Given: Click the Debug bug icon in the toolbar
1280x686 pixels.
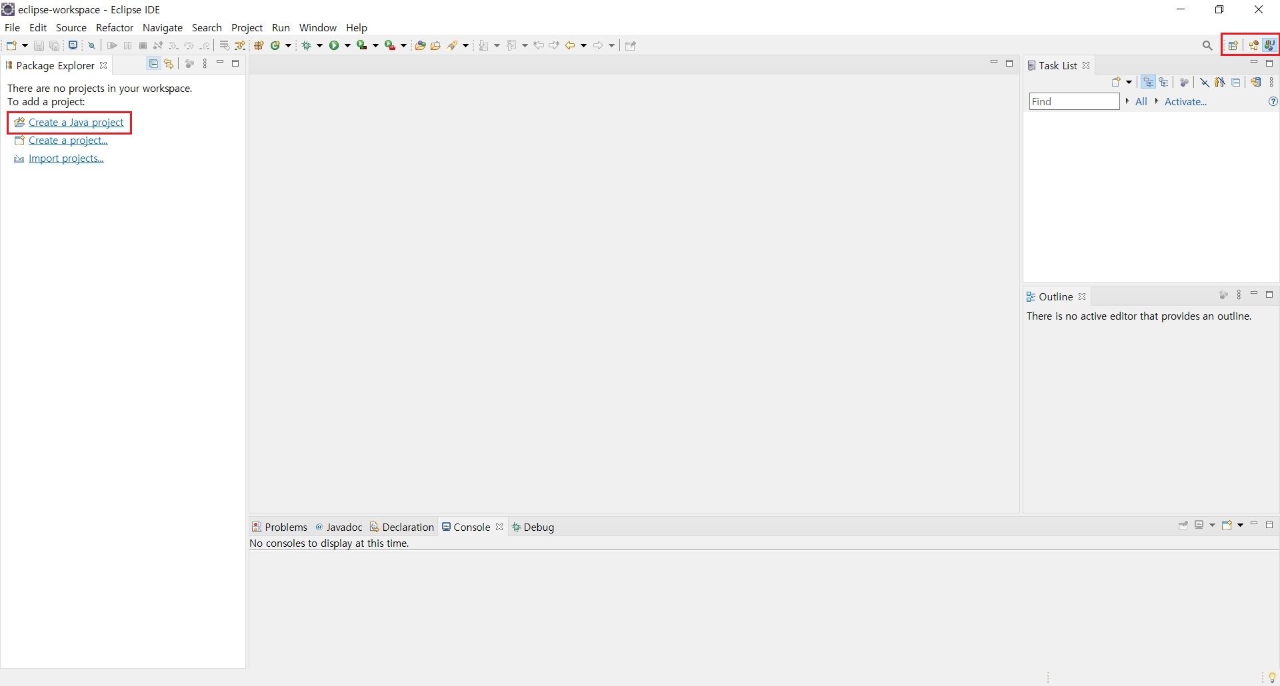Looking at the screenshot, I should coord(306,45).
